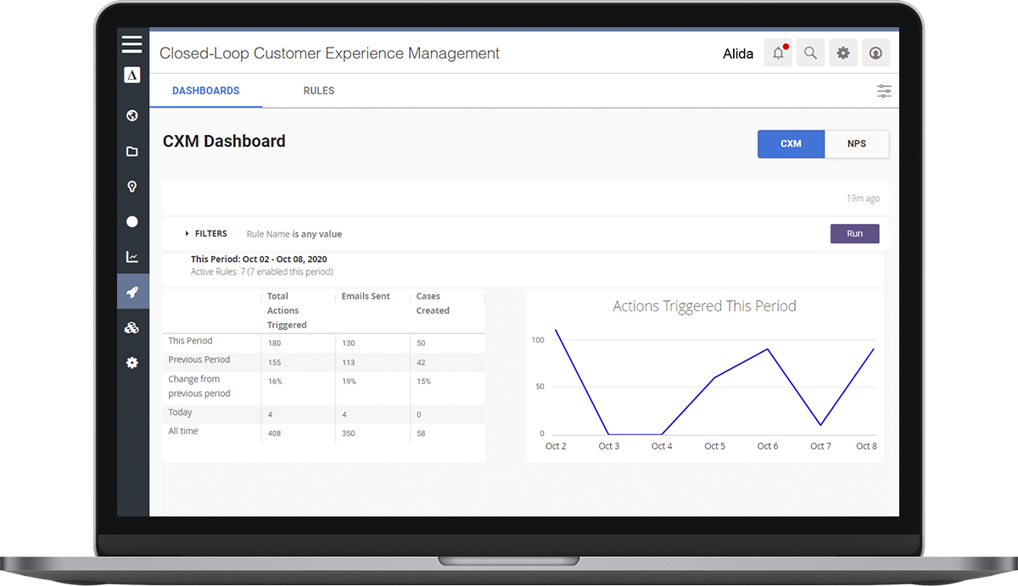1018x586 pixels.
Task: Select the location pin icon in the sidebar
Action: click(x=131, y=187)
